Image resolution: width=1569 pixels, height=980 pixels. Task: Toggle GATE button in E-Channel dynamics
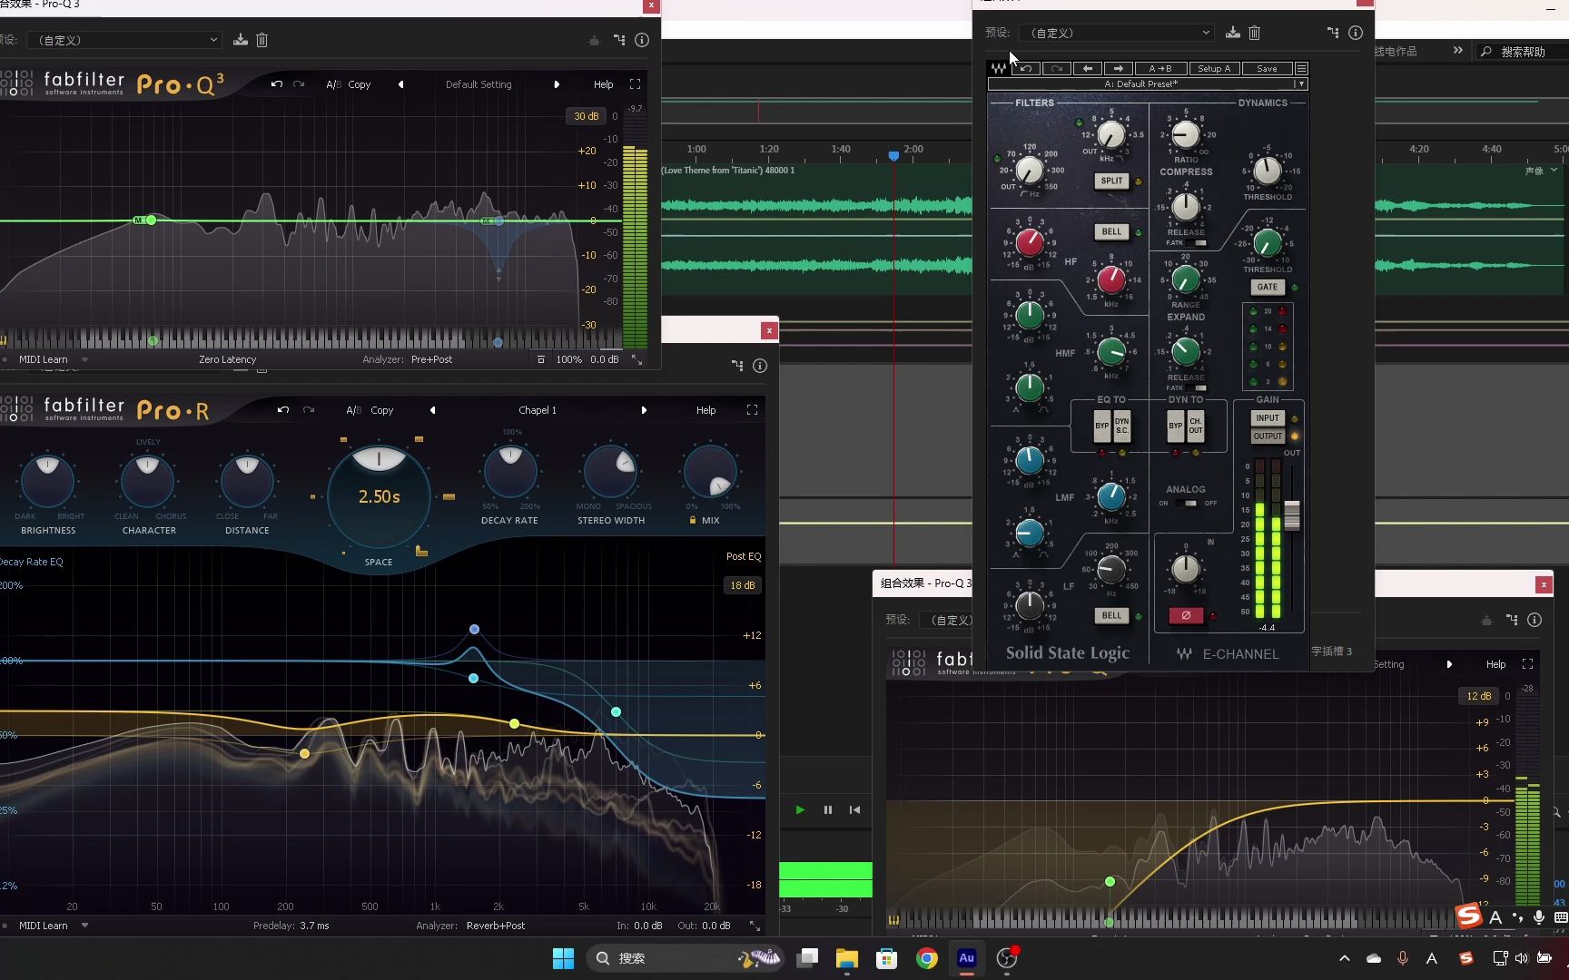[1267, 287]
